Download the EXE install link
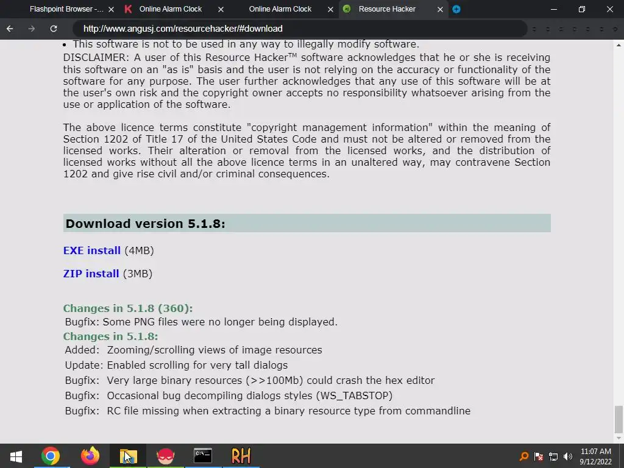 [x=92, y=250]
